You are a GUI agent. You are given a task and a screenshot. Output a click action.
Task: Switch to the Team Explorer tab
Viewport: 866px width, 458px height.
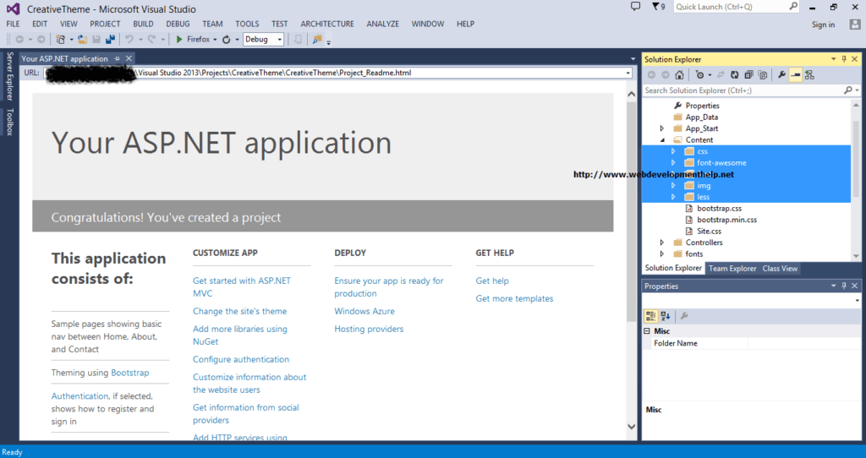click(732, 269)
